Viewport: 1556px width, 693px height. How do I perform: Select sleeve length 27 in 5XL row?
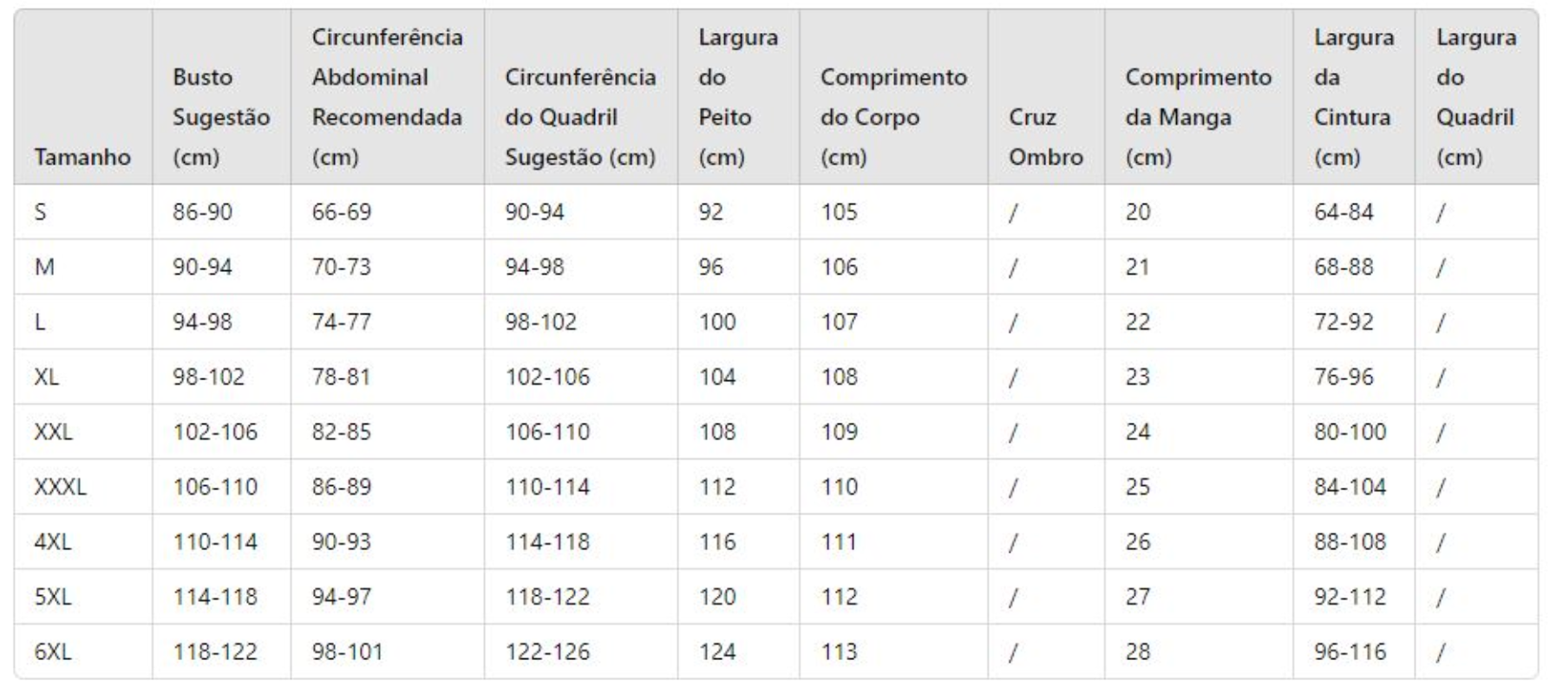pos(1138,597)
